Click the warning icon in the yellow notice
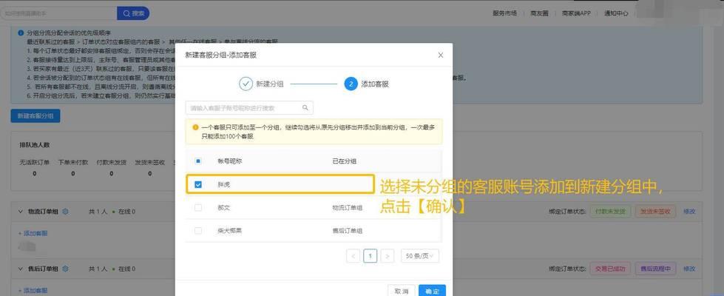This screenshot has width=724, height=296. [x=195, y=127]
